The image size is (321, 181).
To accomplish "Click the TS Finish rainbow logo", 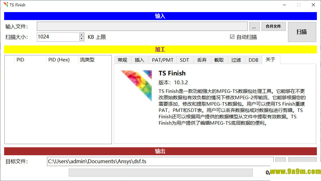I will tap(136, 86).
